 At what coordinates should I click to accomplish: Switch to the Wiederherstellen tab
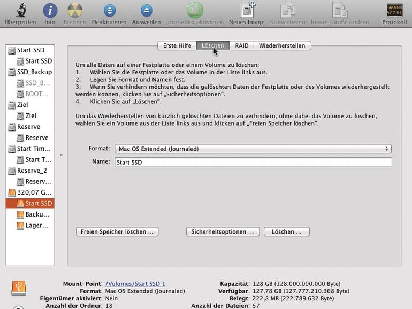tap(282, 45)
